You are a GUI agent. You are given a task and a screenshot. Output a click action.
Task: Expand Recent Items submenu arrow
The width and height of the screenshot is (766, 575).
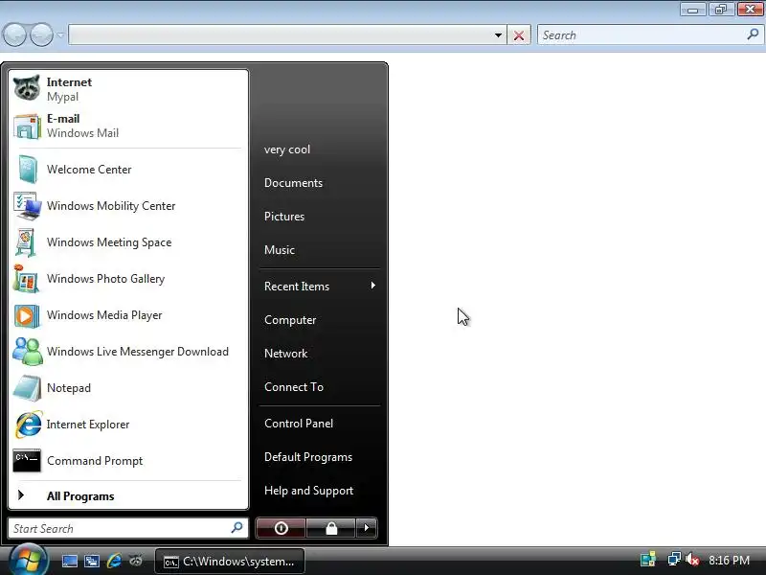point(372,285)
